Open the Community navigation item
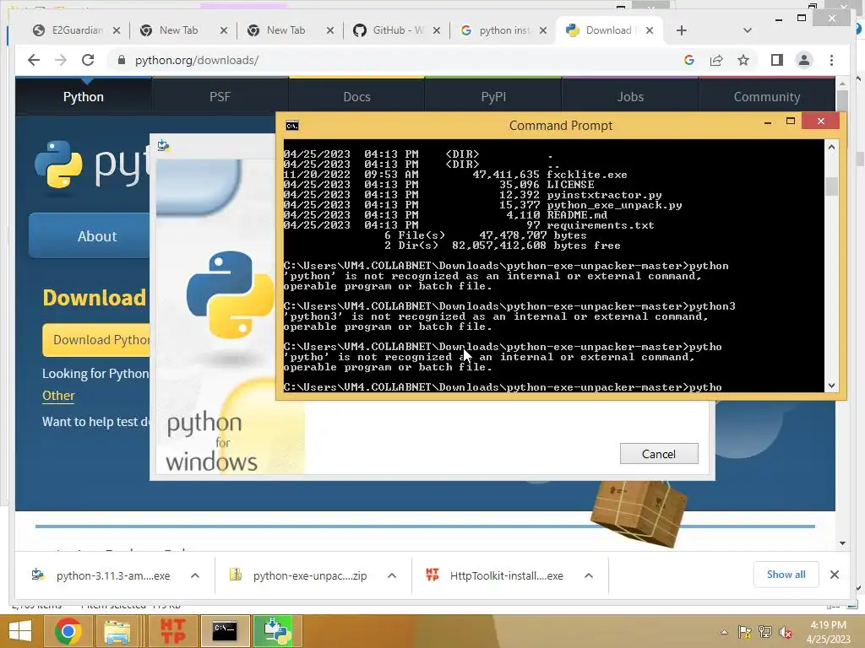The image size is (865, 648). pyautogui.click(x=767, y=96)
